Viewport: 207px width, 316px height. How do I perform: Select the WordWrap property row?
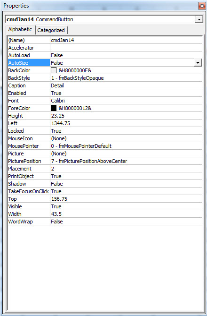pyautogui.click(x=105, y=222)
